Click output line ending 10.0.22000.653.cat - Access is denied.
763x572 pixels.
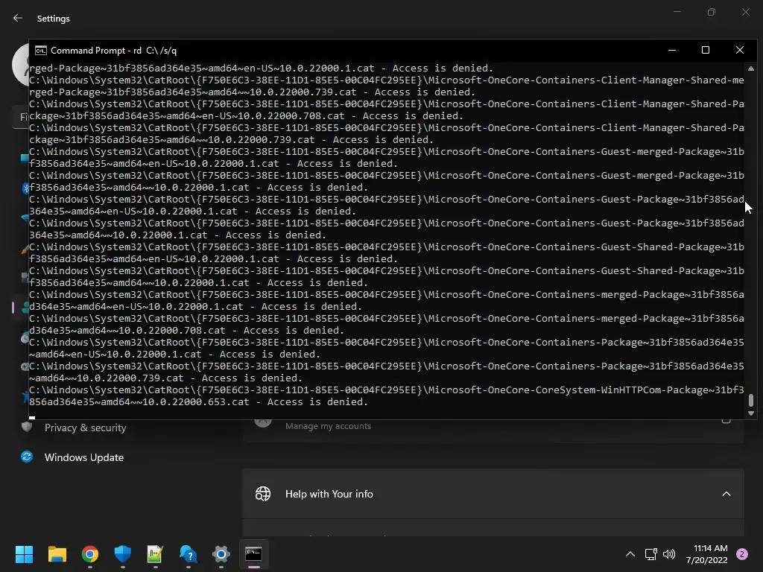click(x=198, y=401)
